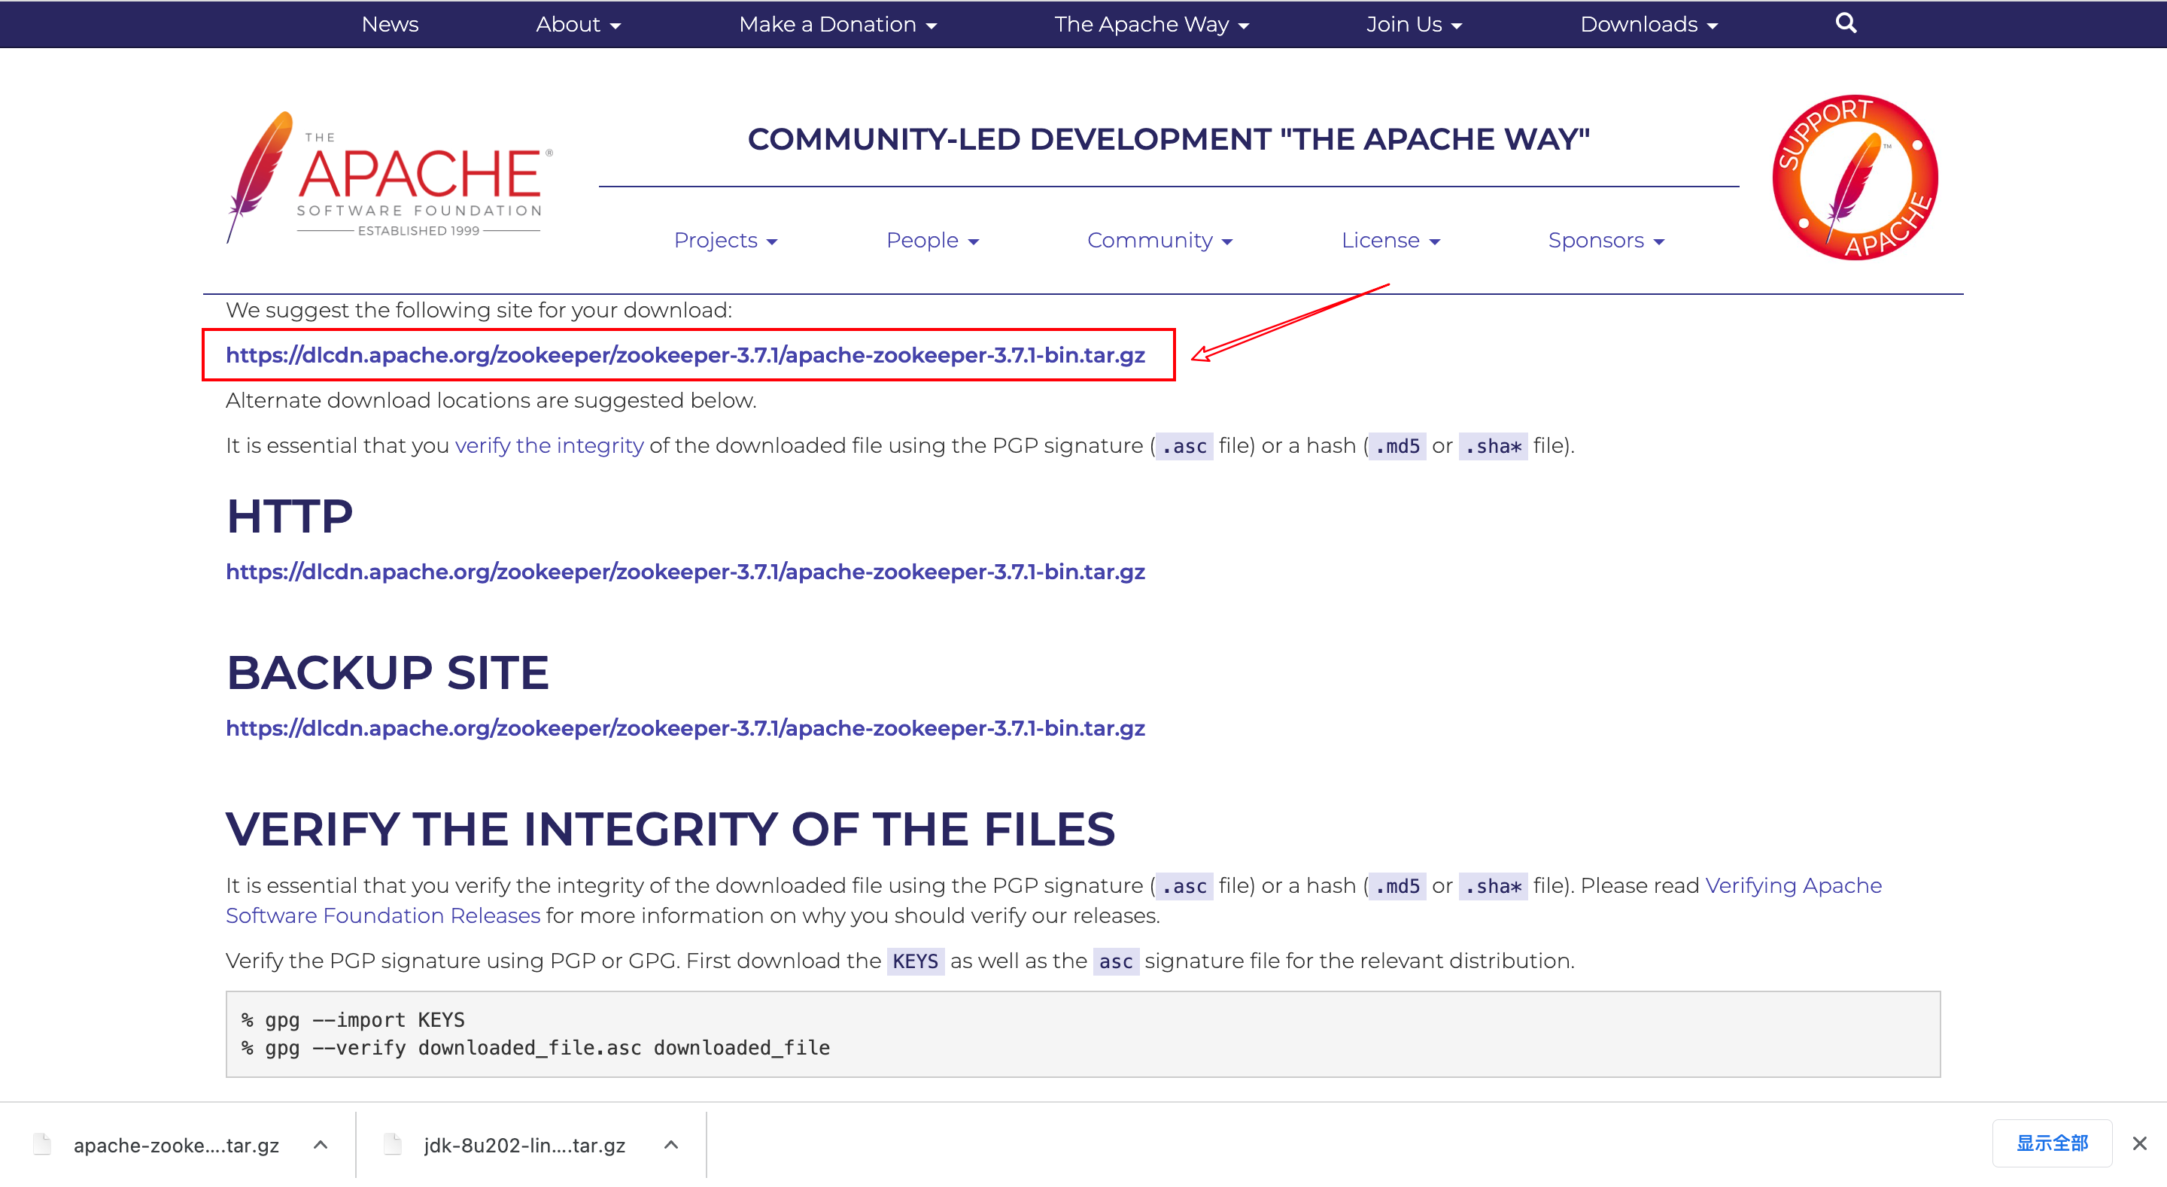
Task: Expand the Projects dropdown menu
Action: (x=725, y=241)
